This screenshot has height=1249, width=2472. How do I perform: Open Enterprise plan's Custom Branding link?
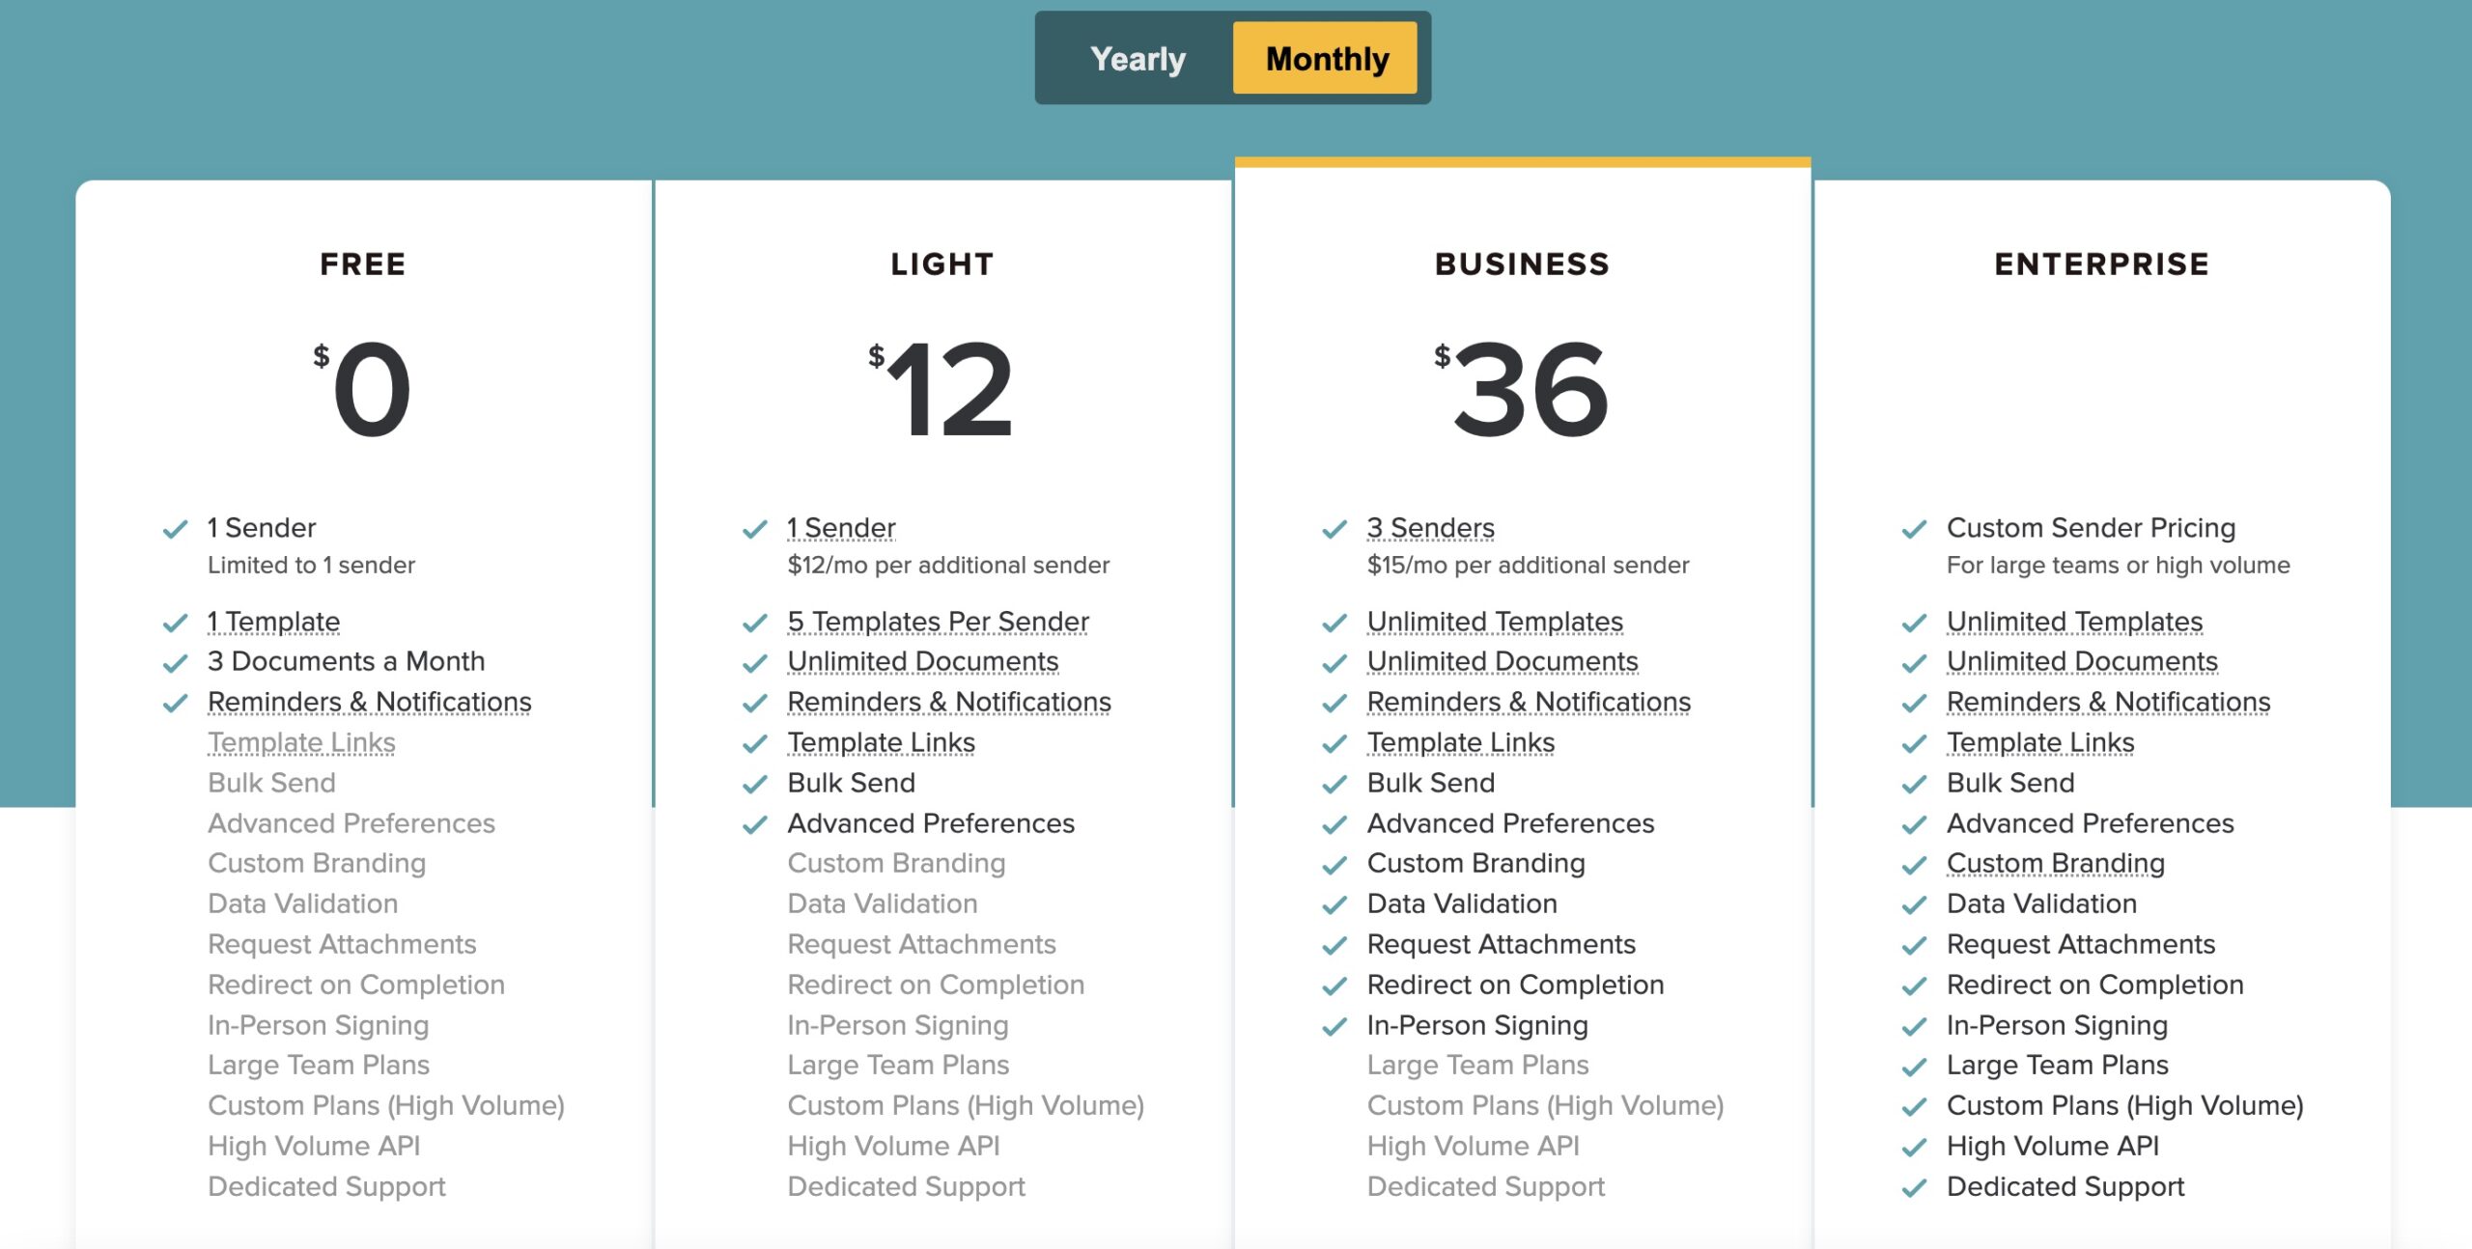coord(2055,863)
